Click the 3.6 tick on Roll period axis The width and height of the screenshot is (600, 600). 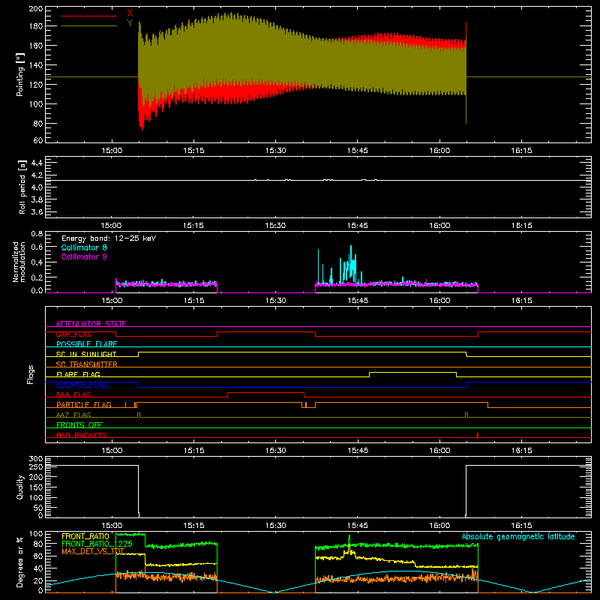(x=37, y=211)
